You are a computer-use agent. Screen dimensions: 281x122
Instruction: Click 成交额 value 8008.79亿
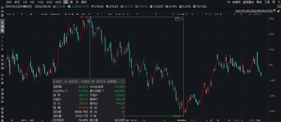(82, 112)
